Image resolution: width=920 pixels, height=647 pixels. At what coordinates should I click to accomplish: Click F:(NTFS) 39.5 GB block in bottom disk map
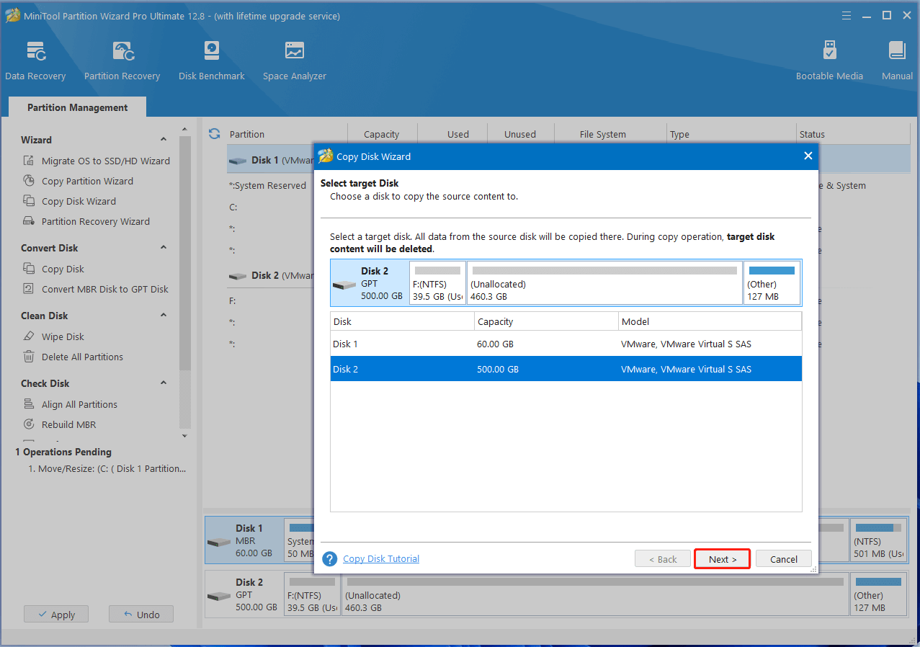tap(311, 594)
